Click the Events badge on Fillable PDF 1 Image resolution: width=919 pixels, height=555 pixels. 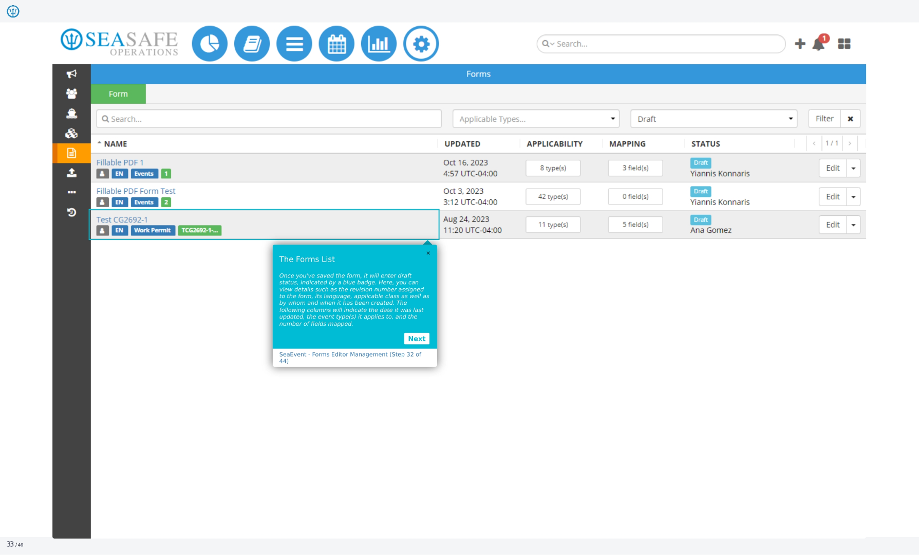point(144,174)
